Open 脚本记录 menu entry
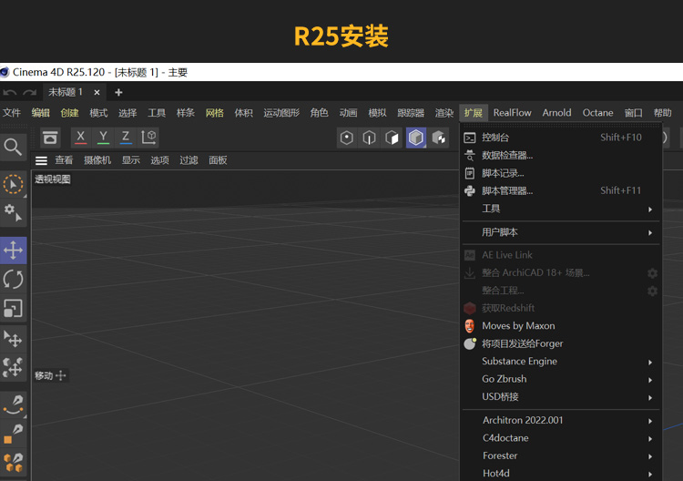This screenshot has height=481, width=683. tap(561, 173)
